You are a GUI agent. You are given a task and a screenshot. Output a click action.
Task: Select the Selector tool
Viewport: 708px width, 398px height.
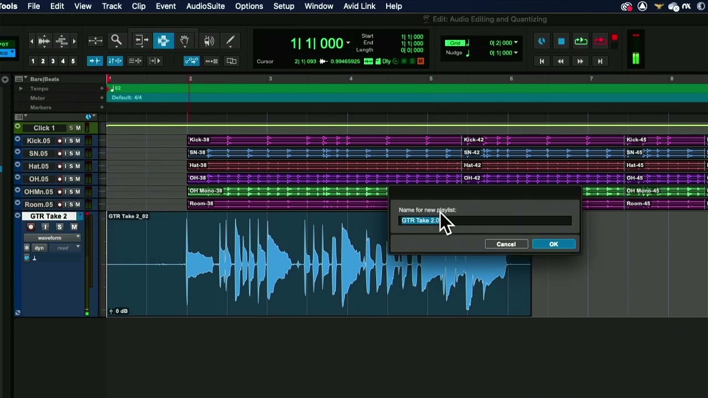pos(163,40)
